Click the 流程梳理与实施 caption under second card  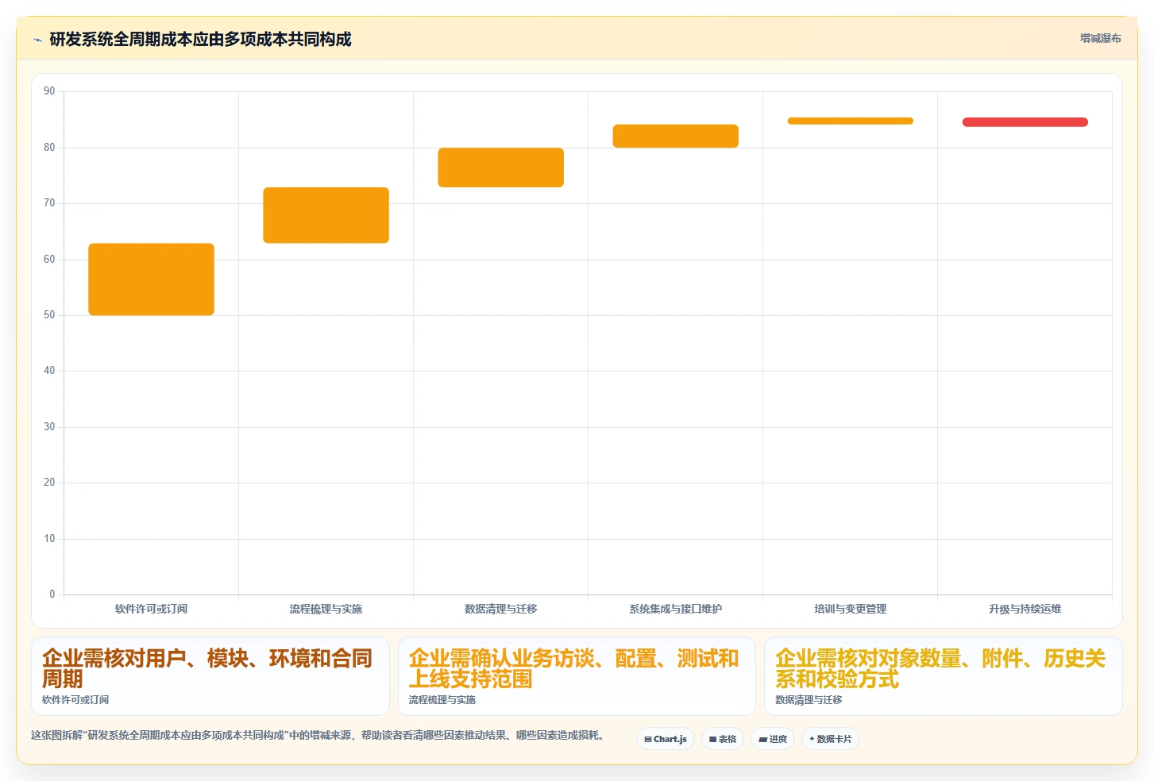pos(442,700)
